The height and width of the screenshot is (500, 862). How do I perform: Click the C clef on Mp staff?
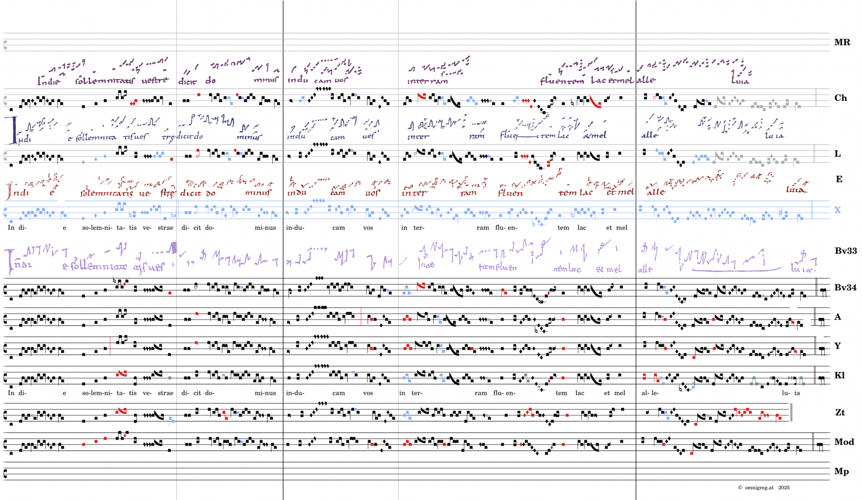point(5,474)
